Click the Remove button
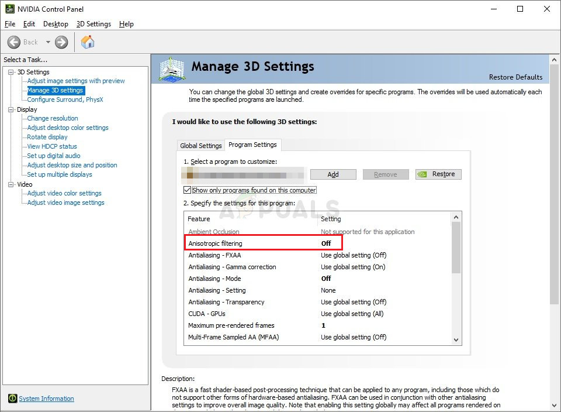The image size is (561, 412). point(385,174)
